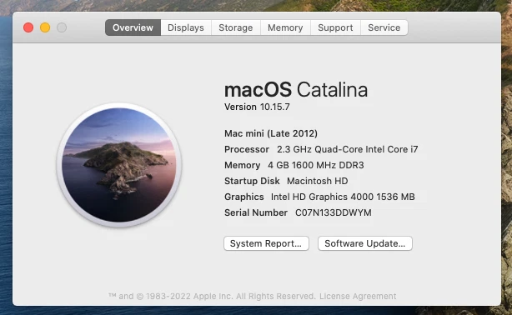
Task: Click the Macintosh HD startup disk value
Action: click(x=318, y=181)
